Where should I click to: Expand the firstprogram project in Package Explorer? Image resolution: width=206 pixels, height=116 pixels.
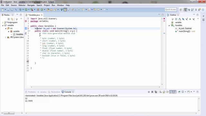tap(3, 23)
